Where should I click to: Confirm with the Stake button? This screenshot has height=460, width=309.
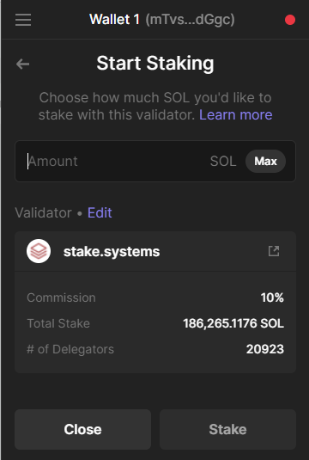click(227, 429)
